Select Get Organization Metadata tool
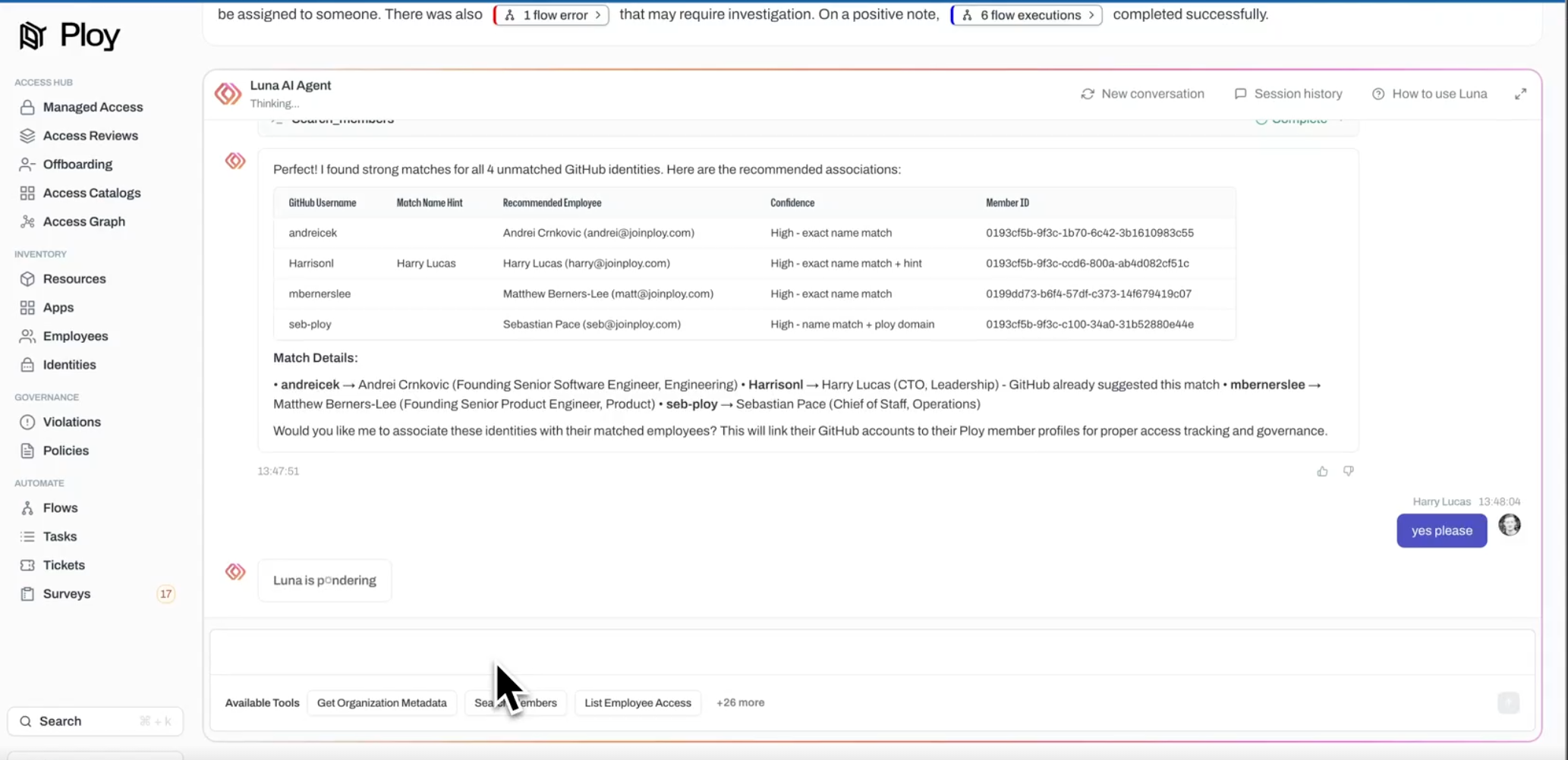The height and width of the screenshot is (760, 1568). pyautogui.click(x=382, y=703)
